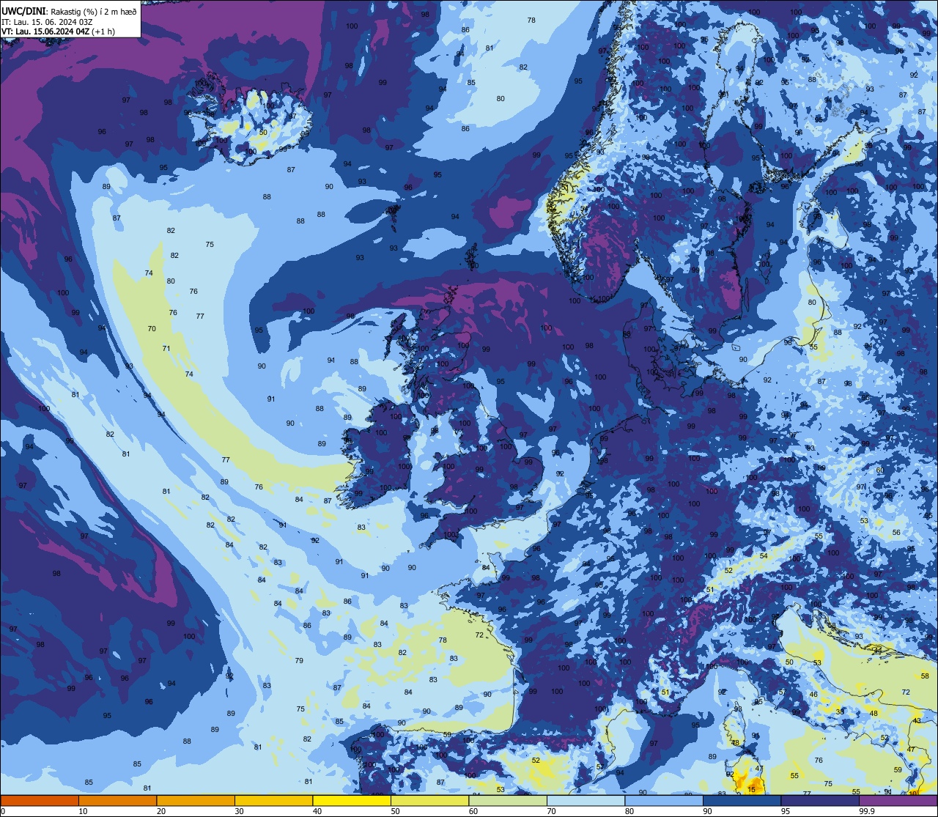Click the "UWC/DINI" title in the header box
Viewport: 938px width, 817px height.
(24, 11)
